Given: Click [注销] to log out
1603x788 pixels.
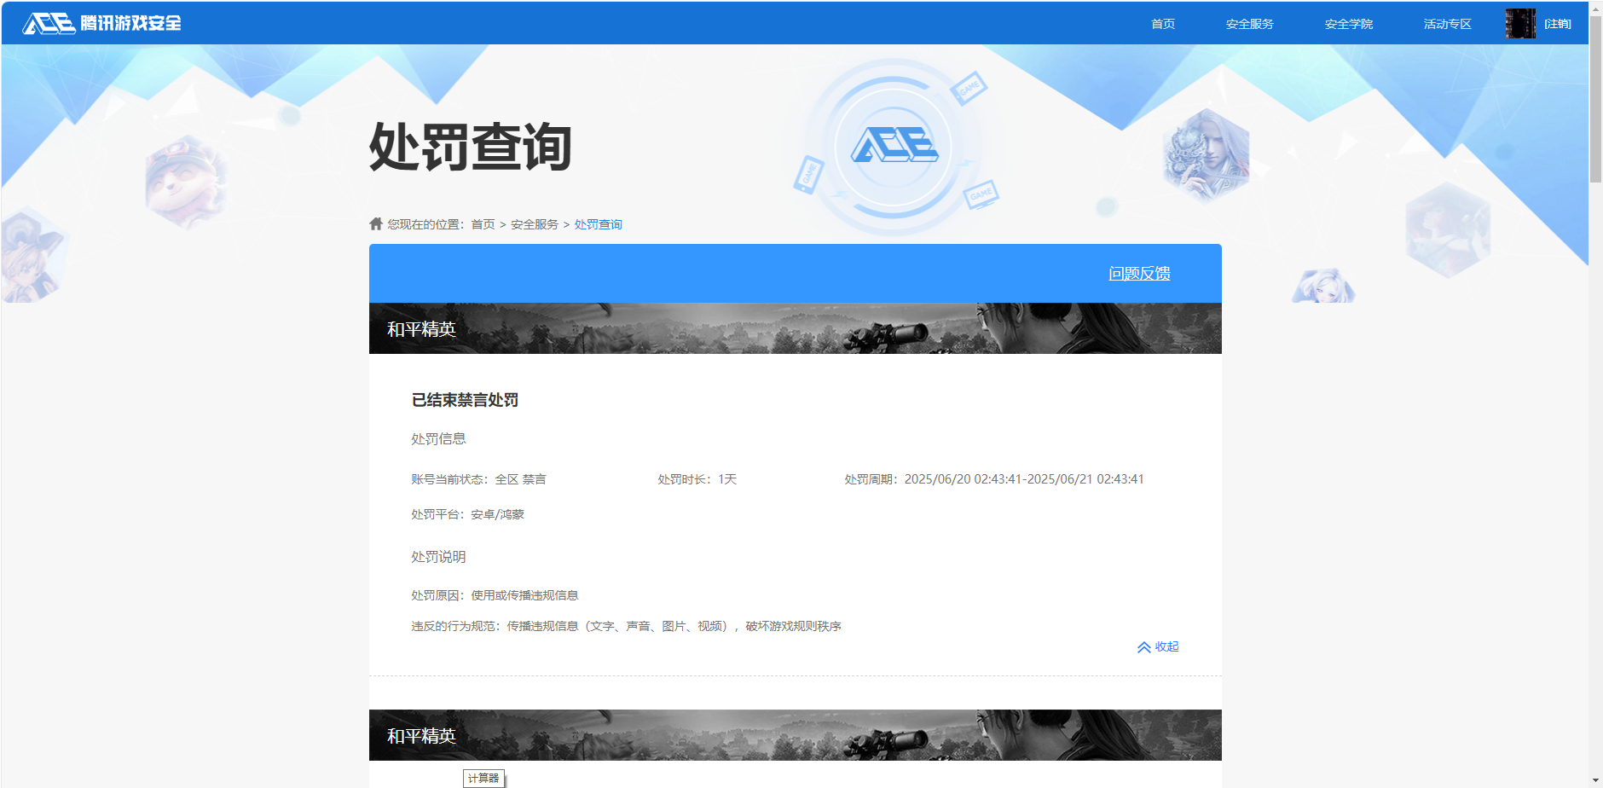Looking at the screenshot, I should [x=1558, y=23].
